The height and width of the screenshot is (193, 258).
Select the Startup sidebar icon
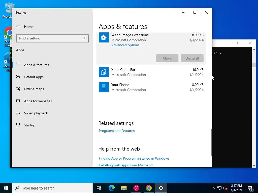pyautogui.click(x=18, y=125)
